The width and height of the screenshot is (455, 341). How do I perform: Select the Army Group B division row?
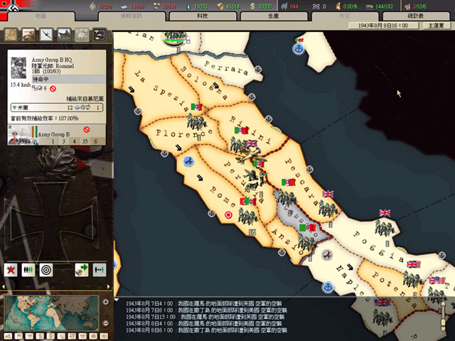pos(57,135)
